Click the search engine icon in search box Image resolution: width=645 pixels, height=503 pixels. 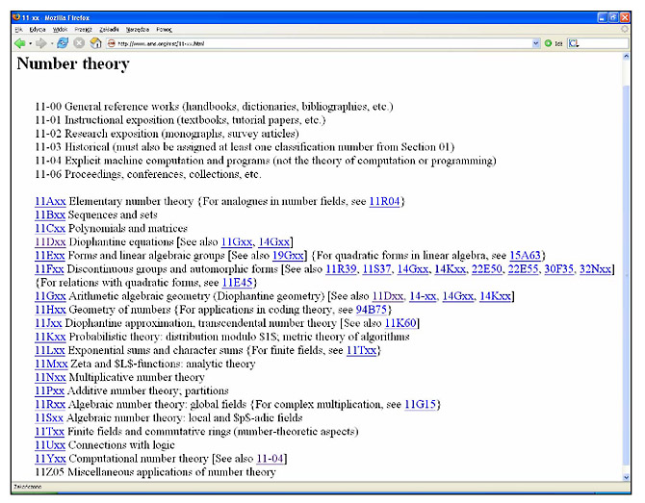pos(574,43)
